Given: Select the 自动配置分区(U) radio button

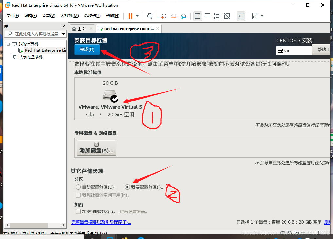Looking at the screenshot, I should pyautogui.click(x=78, y=187).
